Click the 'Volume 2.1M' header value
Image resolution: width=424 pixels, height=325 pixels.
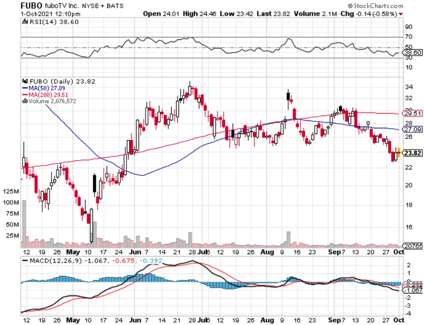click(x=315, y=14)
